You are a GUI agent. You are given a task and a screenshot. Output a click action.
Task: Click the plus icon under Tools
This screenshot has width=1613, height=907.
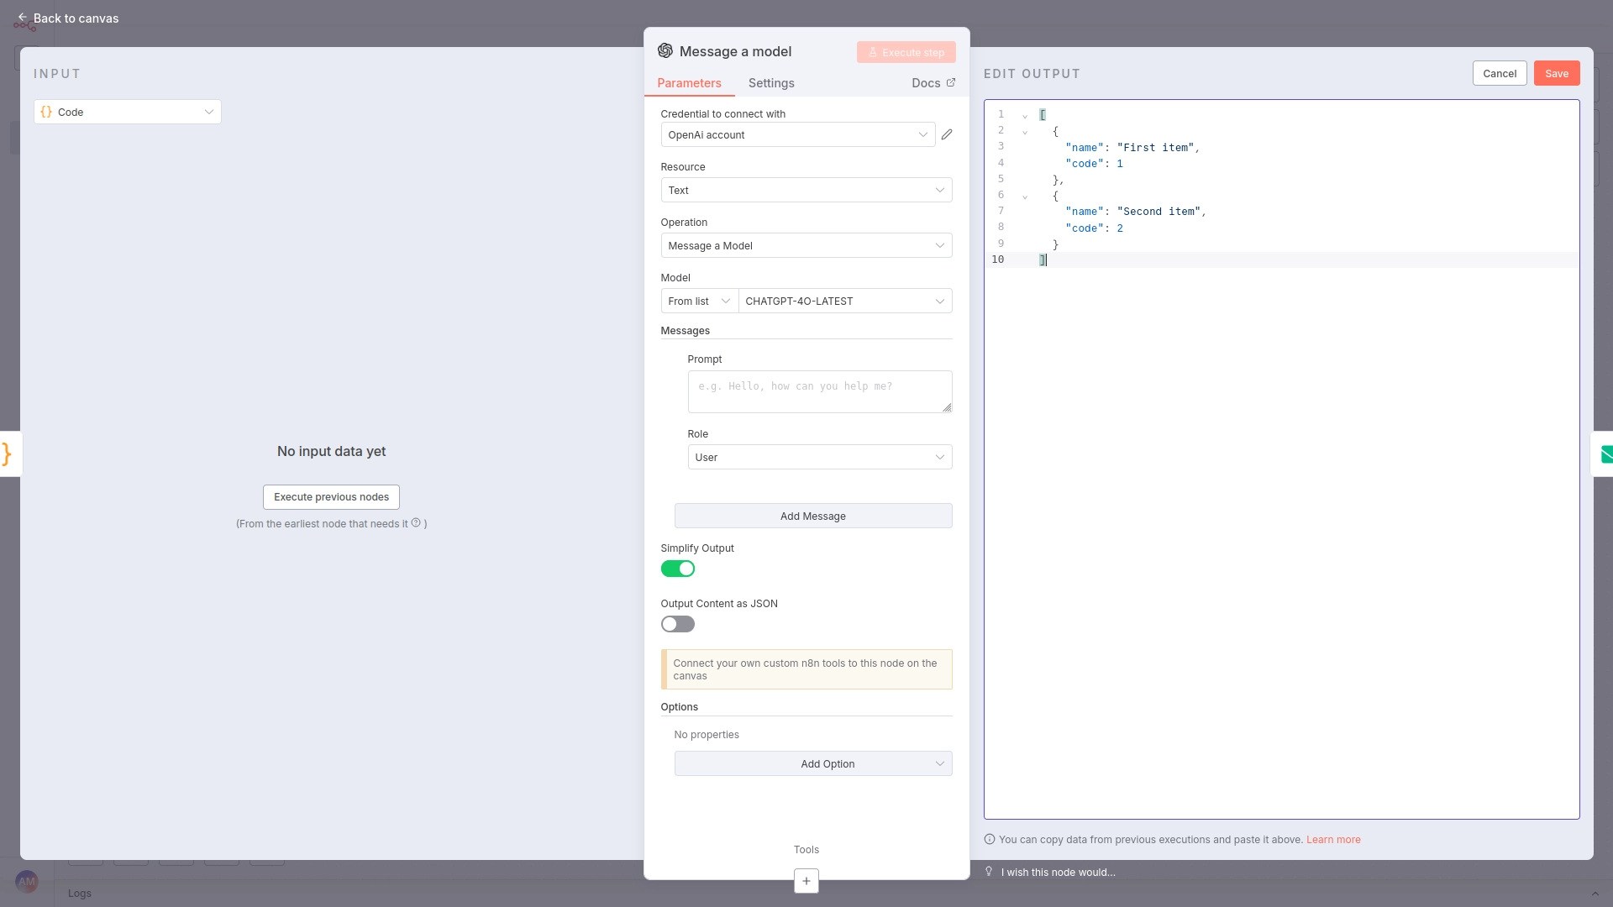[806, 881]
